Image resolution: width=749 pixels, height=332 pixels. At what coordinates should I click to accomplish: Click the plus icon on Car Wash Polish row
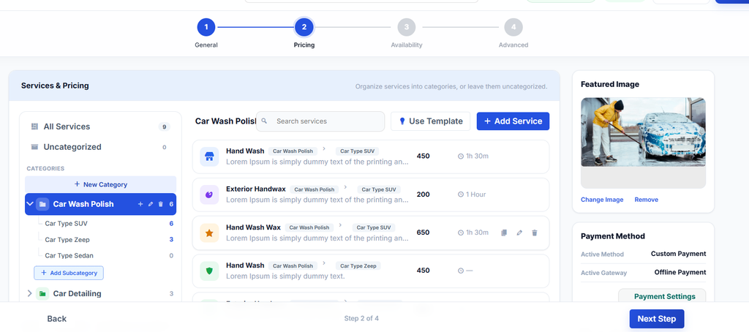click(140, 204)
